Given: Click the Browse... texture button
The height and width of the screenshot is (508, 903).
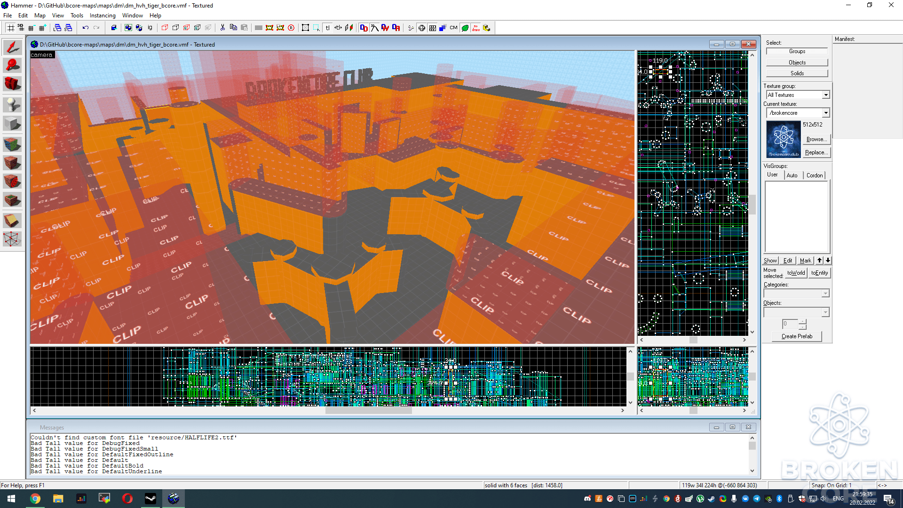Looking at the screenshot, I should point(816,139).
